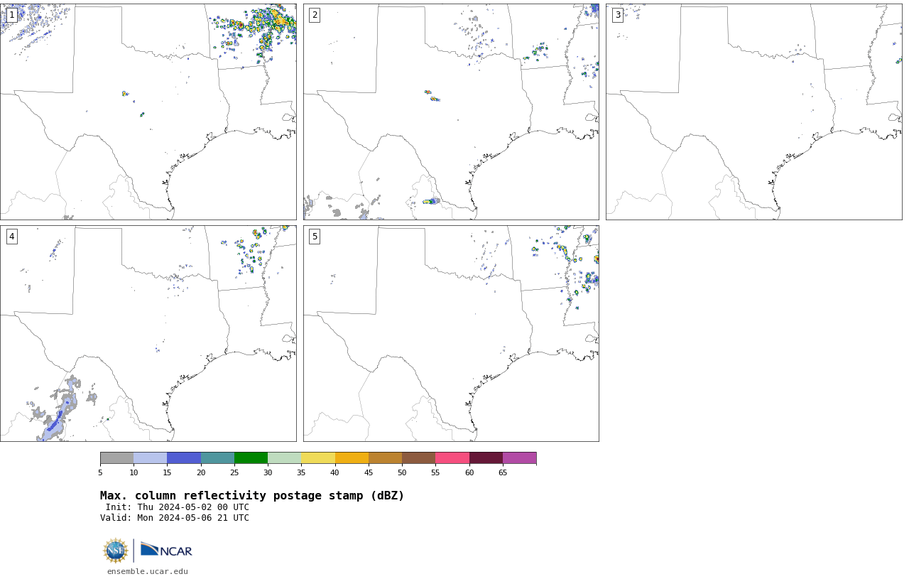The width and height of the screenshot is (909, 579).
Task: Click the colorbar tick label 30
Action: [x=268, y=472]
